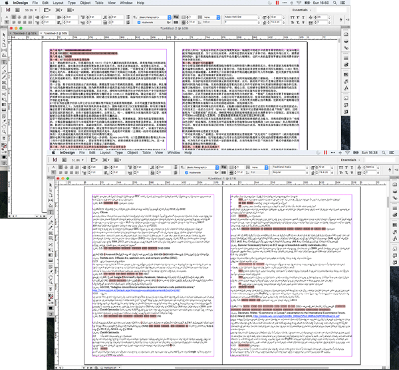
Task: Click search field beside Essentials in Untitled-1 window
Action: [x=380, y=160]
